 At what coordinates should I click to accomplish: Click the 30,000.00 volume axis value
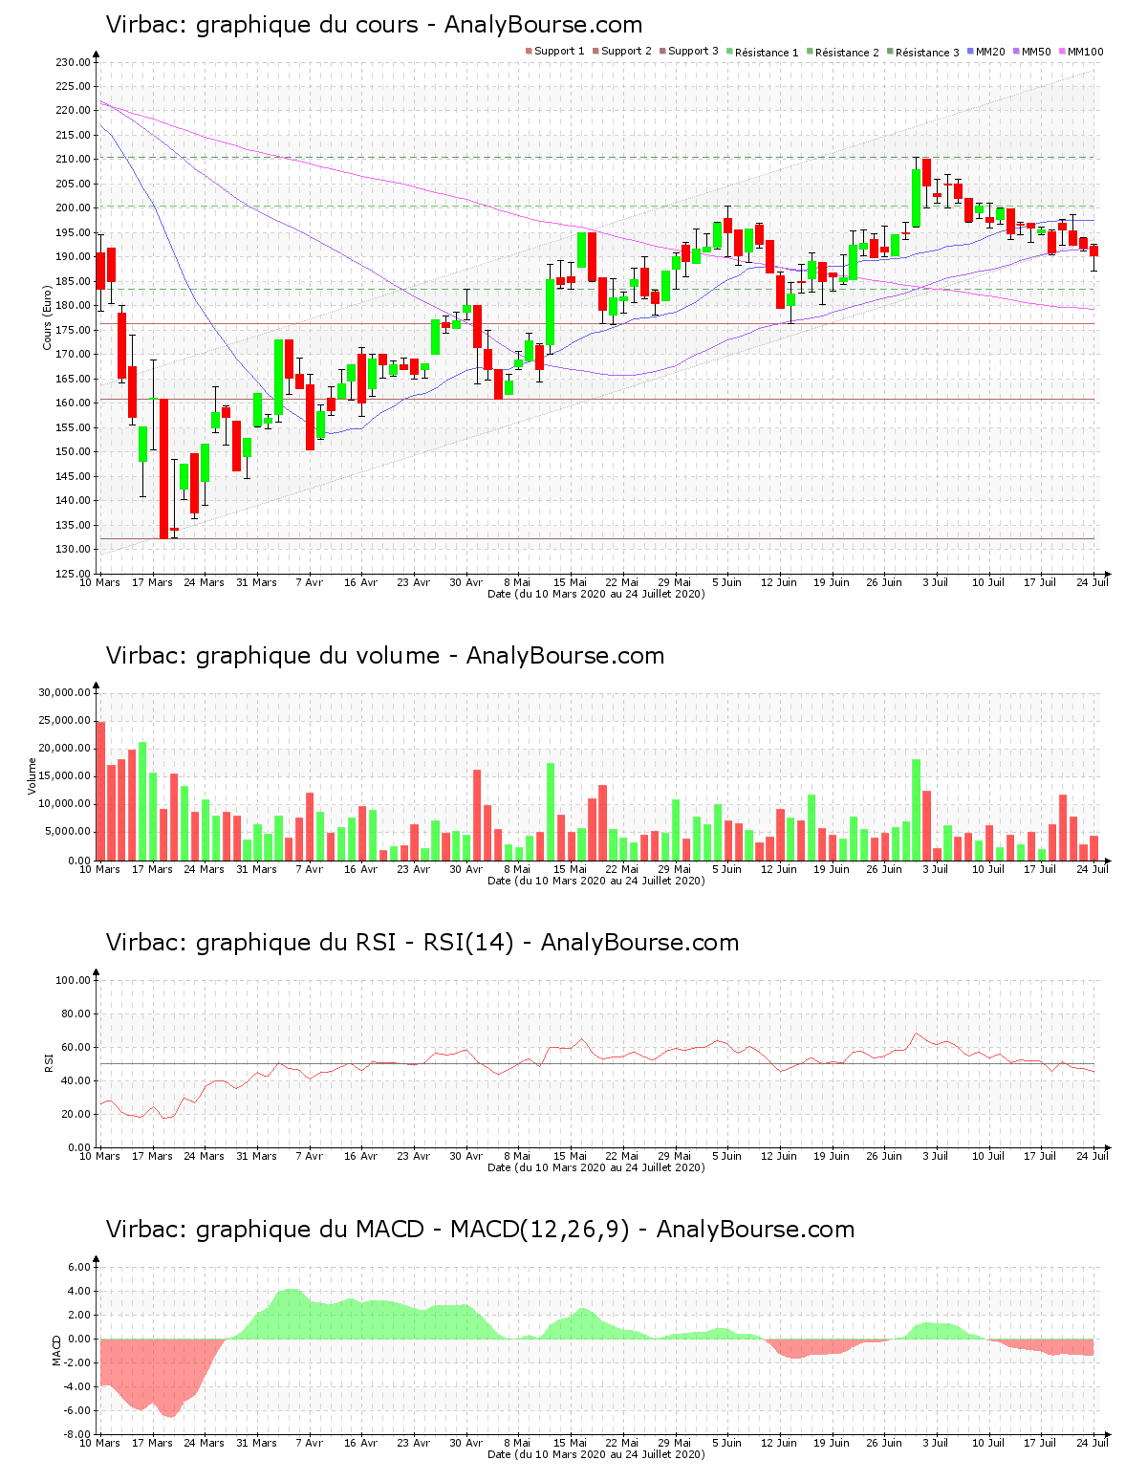(64, 692)
